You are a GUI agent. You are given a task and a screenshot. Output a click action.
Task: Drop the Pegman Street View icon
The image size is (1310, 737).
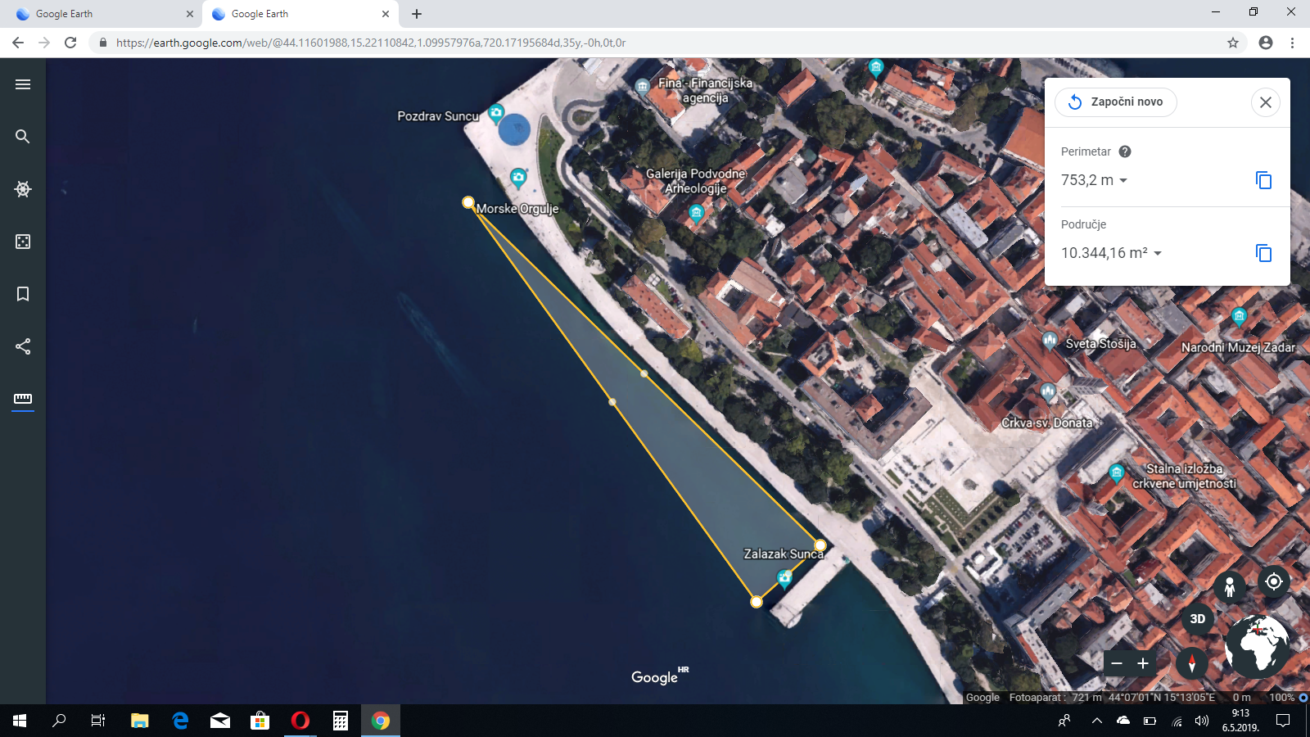tap(1229, 586)
